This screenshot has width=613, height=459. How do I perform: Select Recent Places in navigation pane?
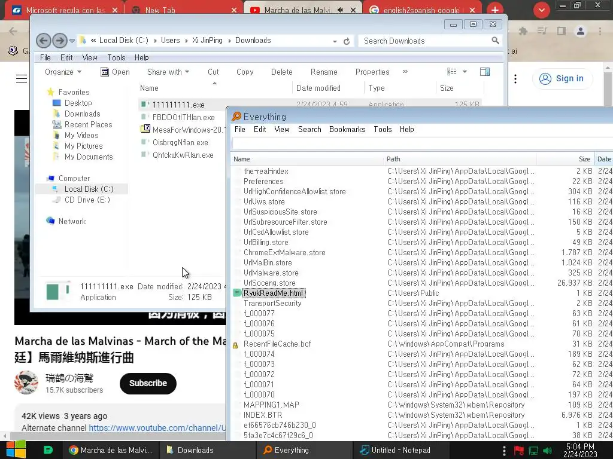point(88,124)
